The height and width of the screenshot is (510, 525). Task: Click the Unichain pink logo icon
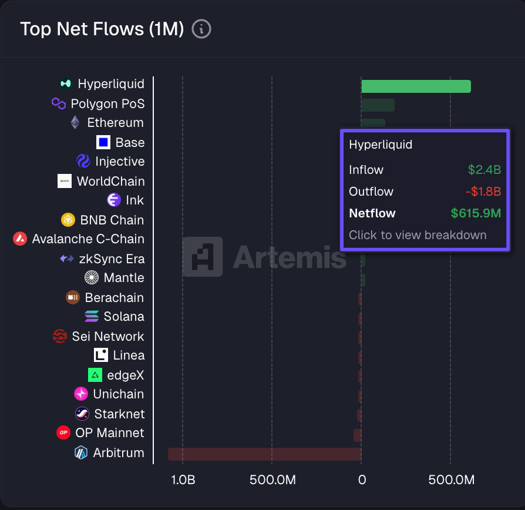click(81, 394)
